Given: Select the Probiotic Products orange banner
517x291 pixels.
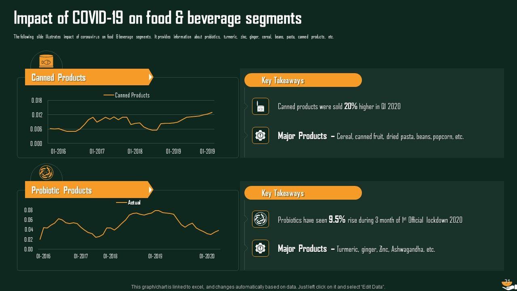Looking at the screenshot, I should (x=89, y=190).
